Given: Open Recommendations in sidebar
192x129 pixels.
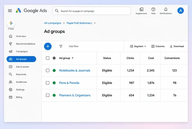Looking at the screenshot, I should point(21,44).
